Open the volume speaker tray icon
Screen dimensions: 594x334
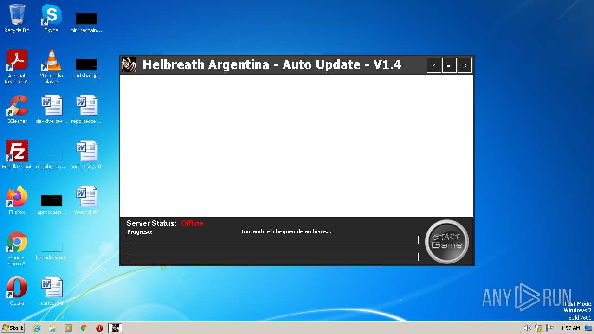(527, 328)
